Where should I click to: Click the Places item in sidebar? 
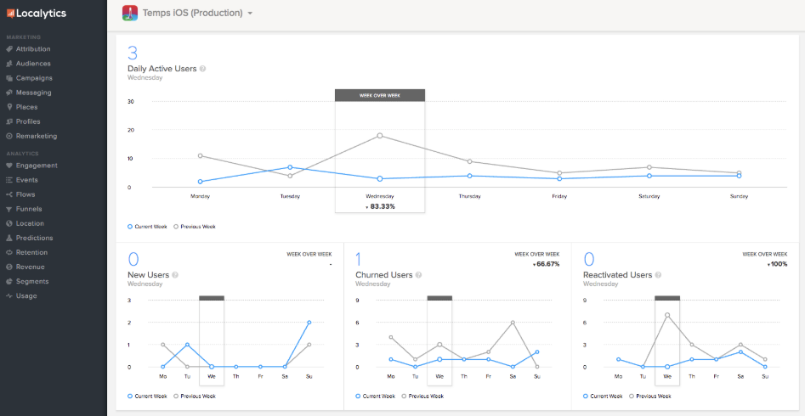26,107
